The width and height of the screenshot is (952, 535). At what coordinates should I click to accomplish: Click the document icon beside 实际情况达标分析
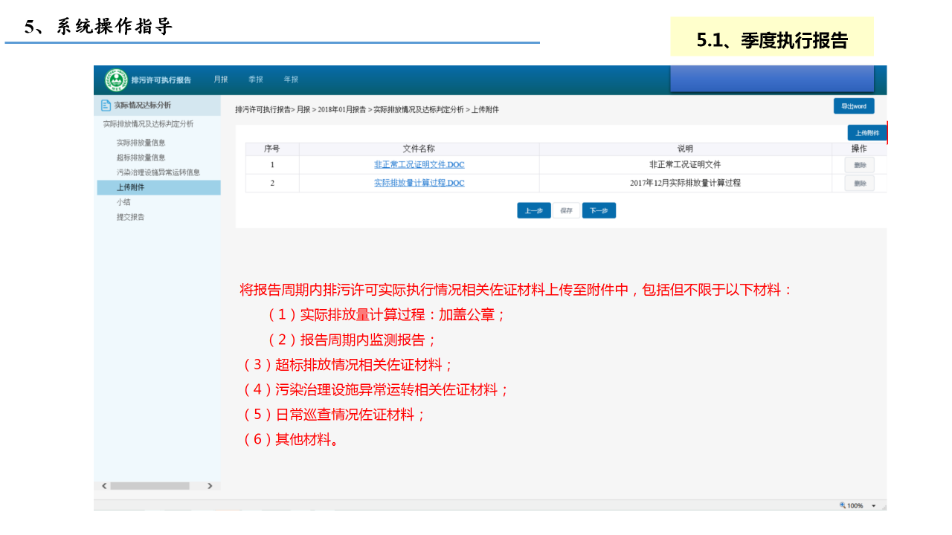point(106,106)
